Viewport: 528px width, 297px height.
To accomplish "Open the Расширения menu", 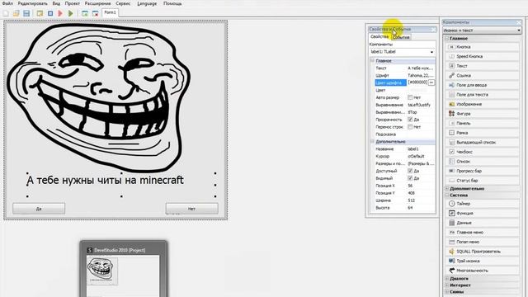I will coord(97,3).
